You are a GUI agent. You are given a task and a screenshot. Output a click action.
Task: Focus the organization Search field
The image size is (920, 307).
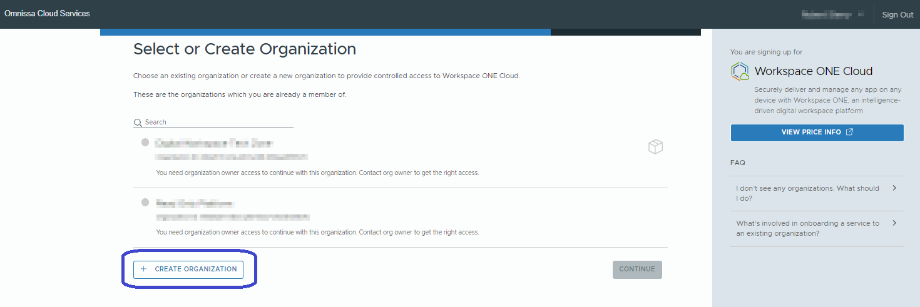(213, 122)
